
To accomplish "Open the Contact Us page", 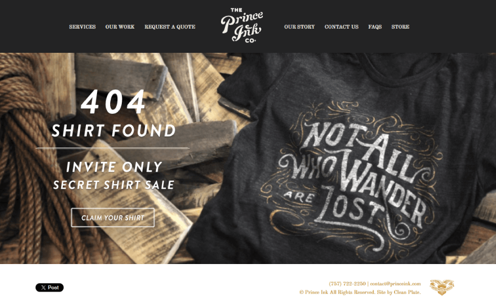I will click(341, 27).
